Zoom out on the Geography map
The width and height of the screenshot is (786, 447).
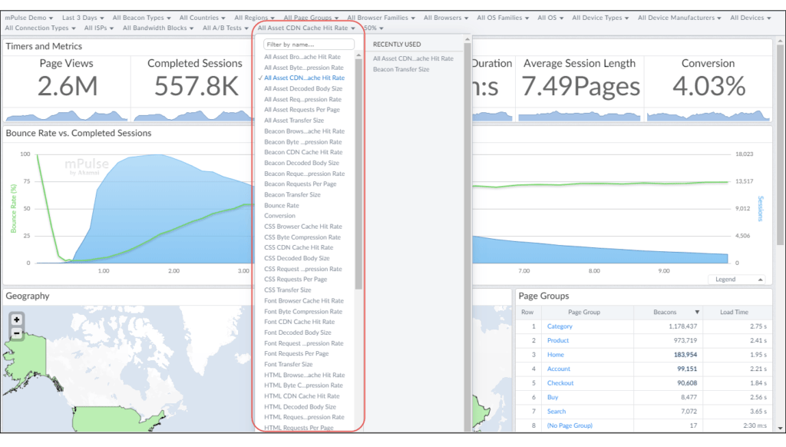[x=17, y=333]
